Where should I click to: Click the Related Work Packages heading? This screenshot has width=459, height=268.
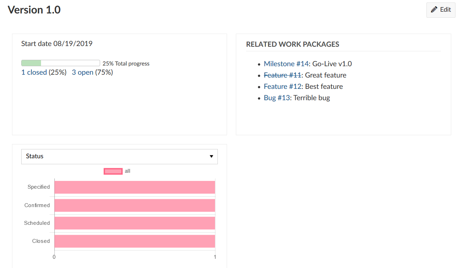292,45
